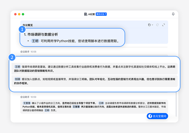Copy the meeting overview content
Viewport: 189px width, 133px height.
click(x=149, y=25)
